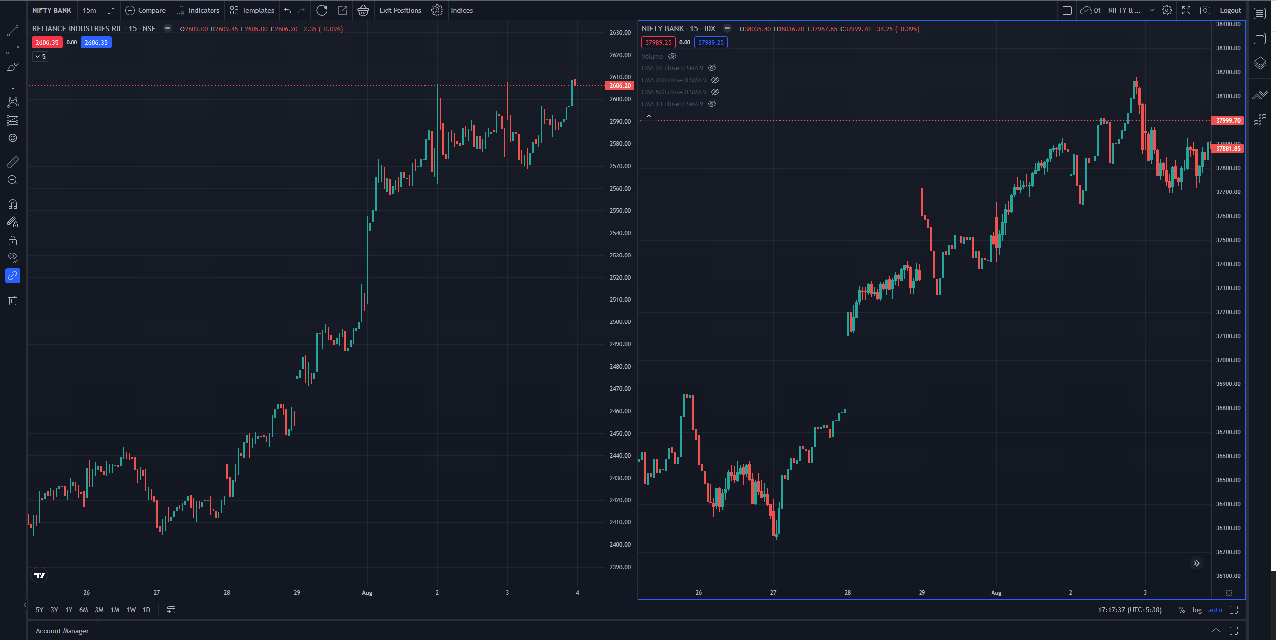1276x640 pixels.
Task: Open the chart patterns tool
Action: 13,102
